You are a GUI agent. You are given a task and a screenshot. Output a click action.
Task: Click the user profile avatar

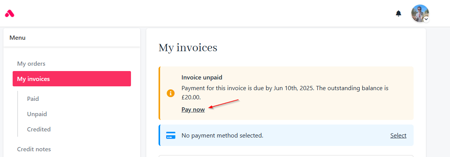(x=420, y=13)
